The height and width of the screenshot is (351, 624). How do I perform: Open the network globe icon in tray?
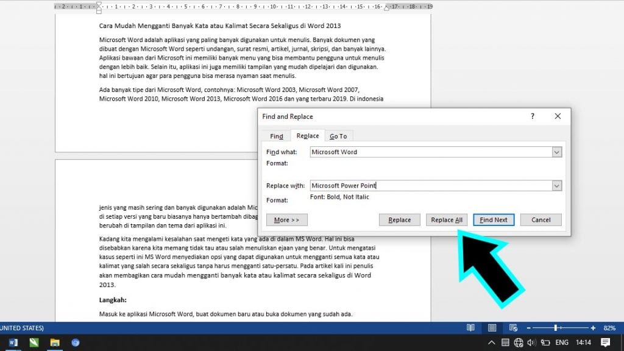(518, 342)
